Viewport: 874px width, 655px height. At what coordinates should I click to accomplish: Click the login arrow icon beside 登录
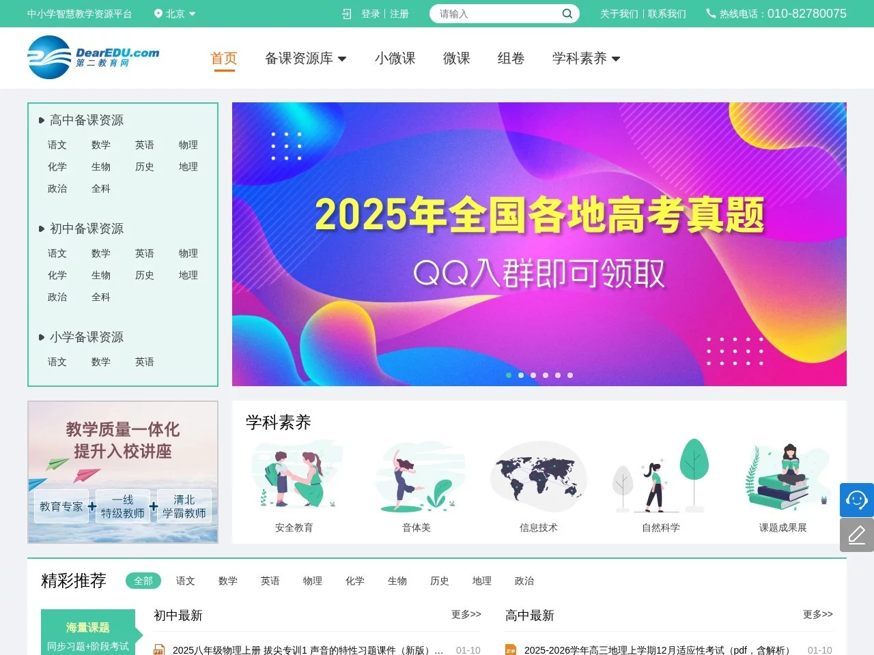346,14
